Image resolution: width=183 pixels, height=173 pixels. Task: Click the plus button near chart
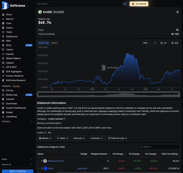[155, 43]
